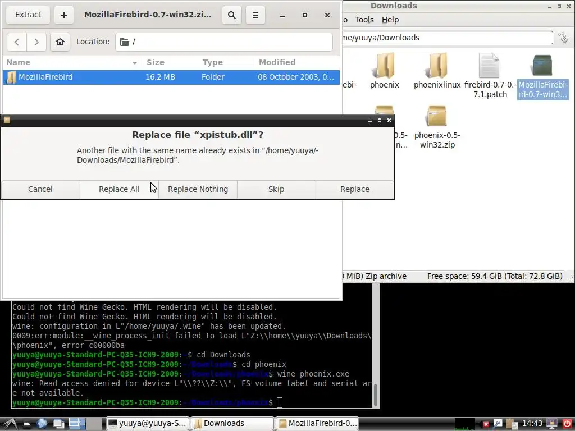Click the workspace pager icon
Screen dimensions: 575x431
[x=85, y=424]
